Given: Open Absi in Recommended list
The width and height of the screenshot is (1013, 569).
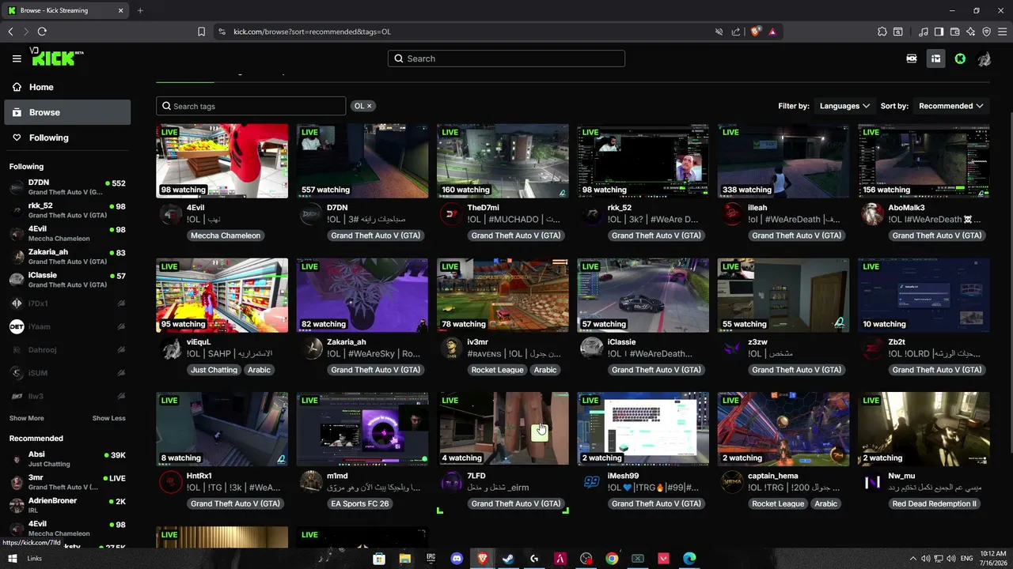Looking at the screenshot, I should (x=67, y=459).
